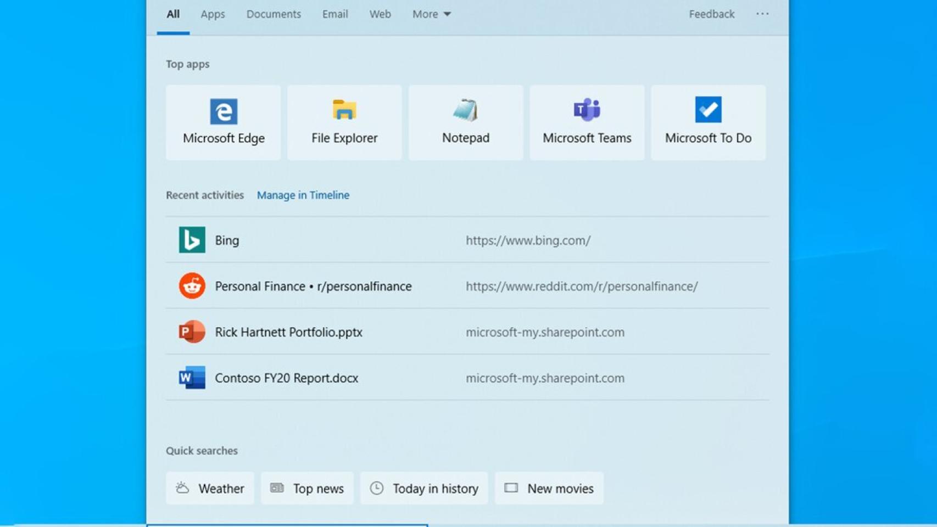Launch the Microsoft Teams icon
The width and height of the screenshot is (937, 527).
tap(587, 110)
